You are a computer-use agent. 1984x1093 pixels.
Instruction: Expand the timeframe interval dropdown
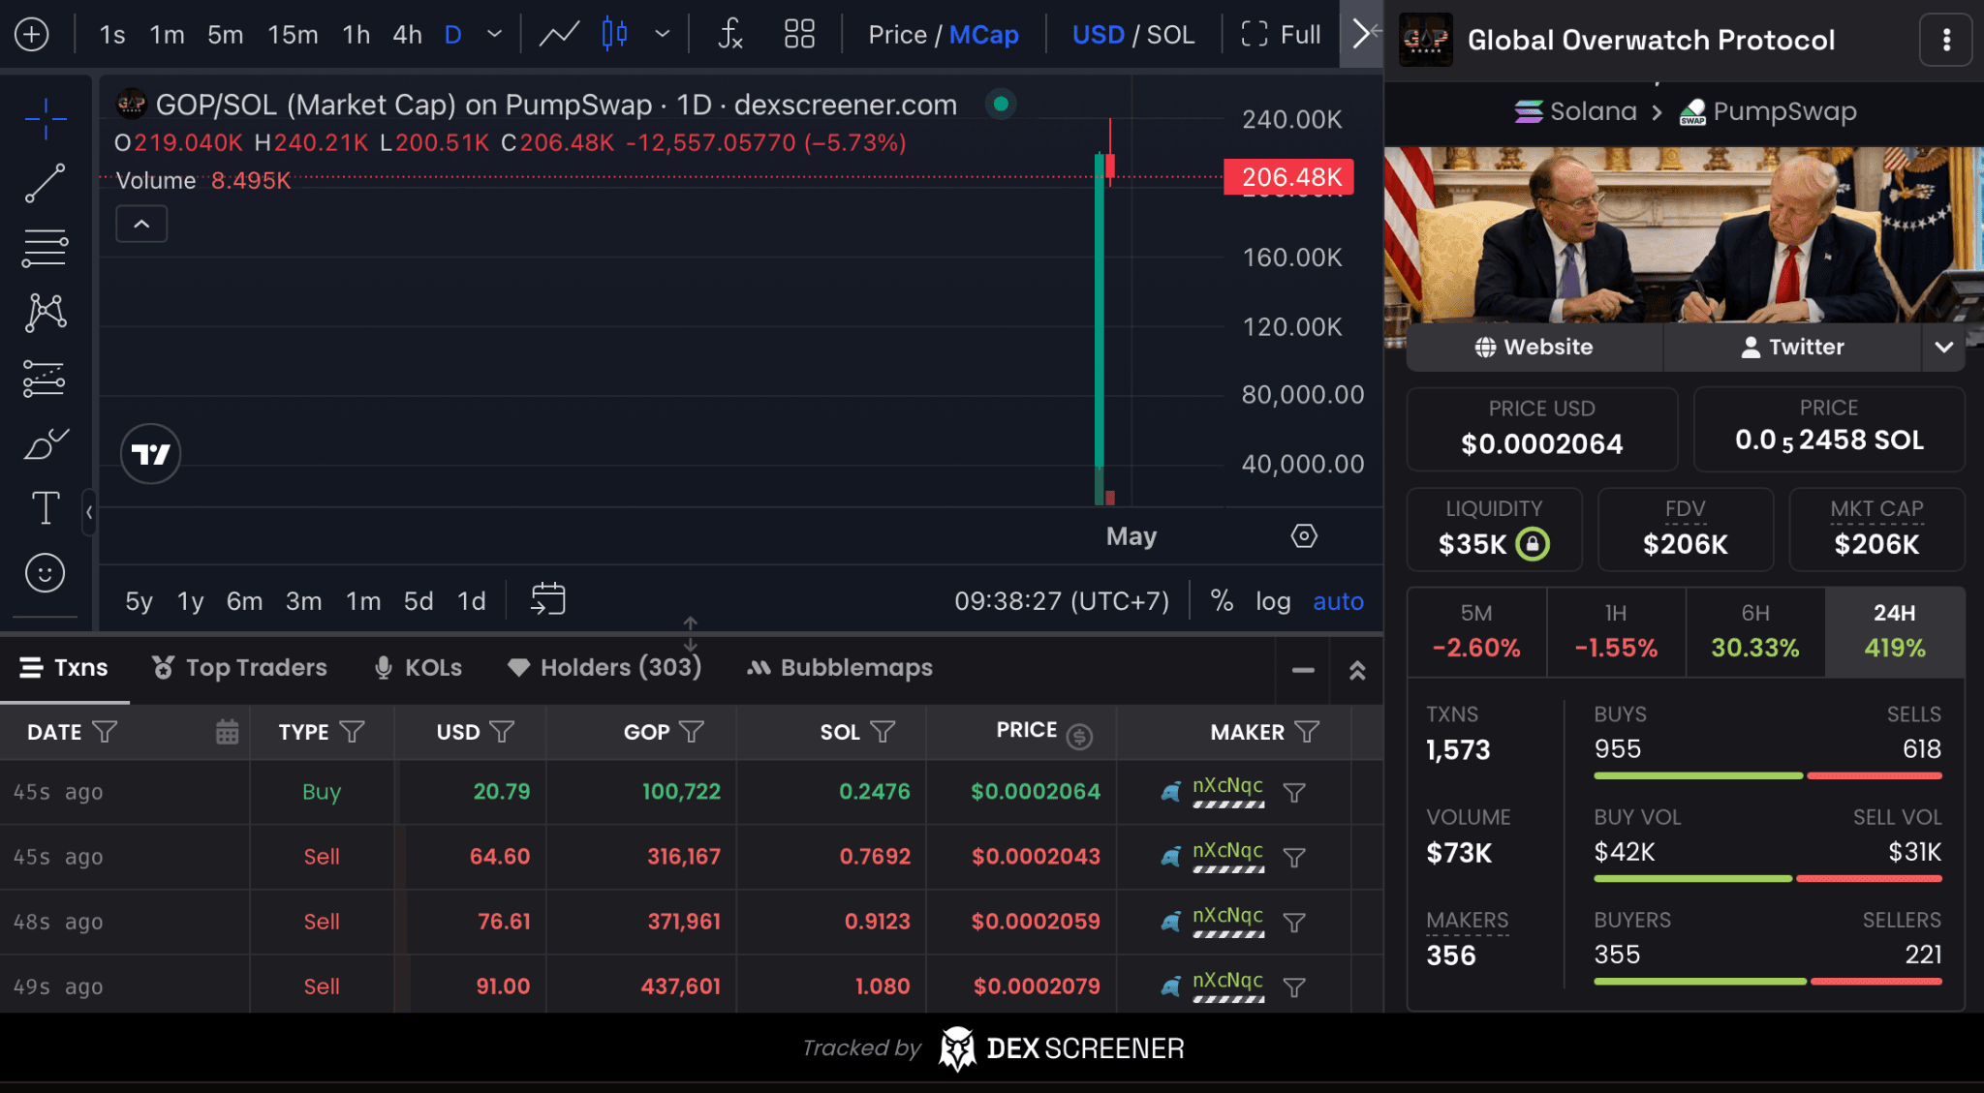pos(495,35)
